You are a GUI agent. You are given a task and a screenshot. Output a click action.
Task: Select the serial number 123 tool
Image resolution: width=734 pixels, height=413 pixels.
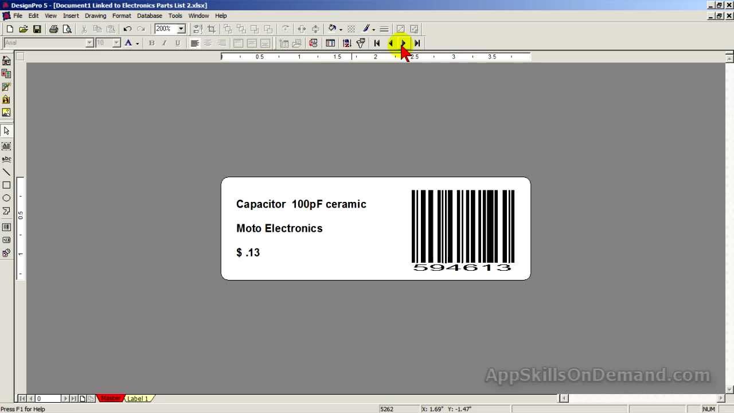(6, 240)
